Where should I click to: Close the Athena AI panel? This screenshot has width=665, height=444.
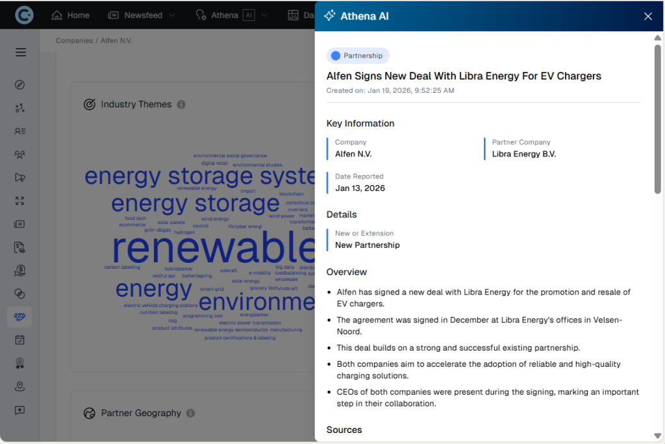click(647, 16)
